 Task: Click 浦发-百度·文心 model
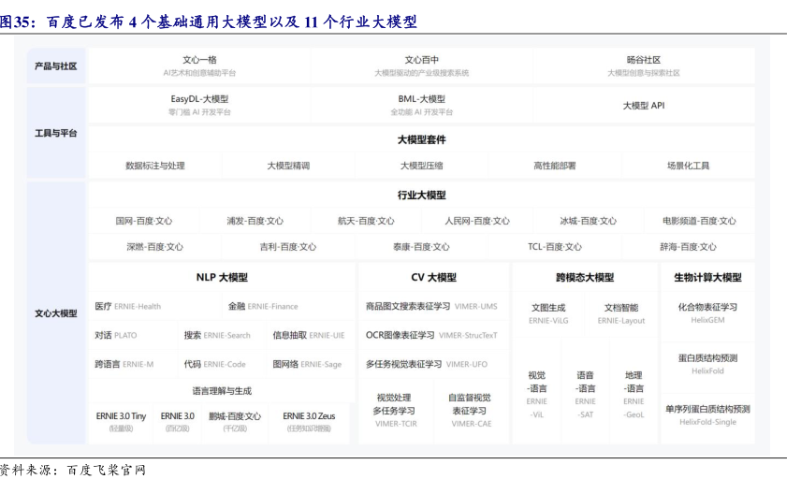[255, 221]
